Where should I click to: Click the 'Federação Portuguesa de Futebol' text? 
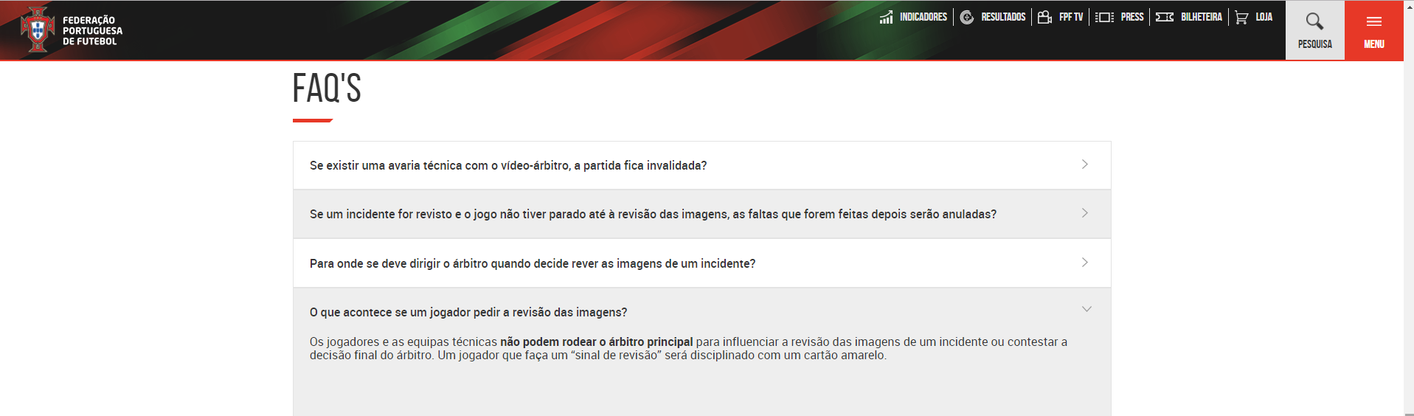(92, 31)
